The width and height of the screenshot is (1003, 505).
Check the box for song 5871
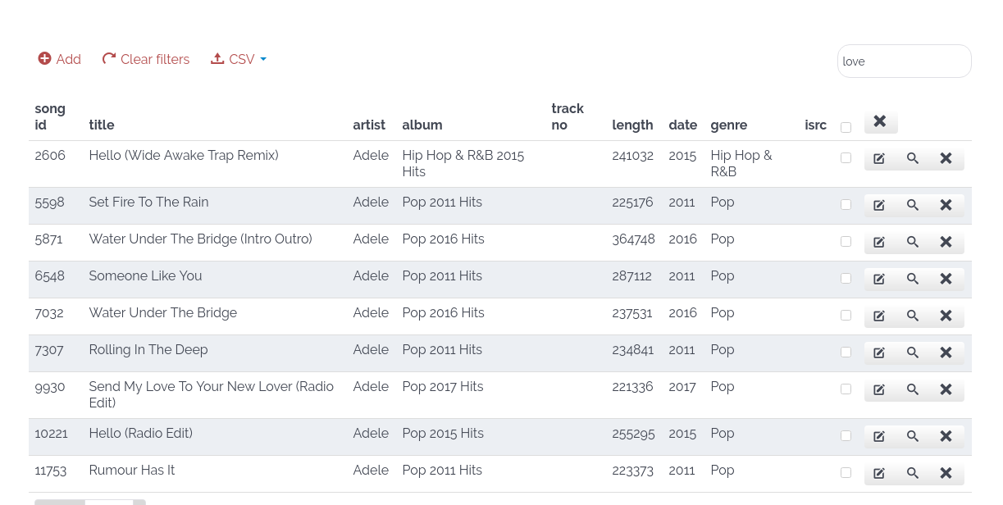846,242
